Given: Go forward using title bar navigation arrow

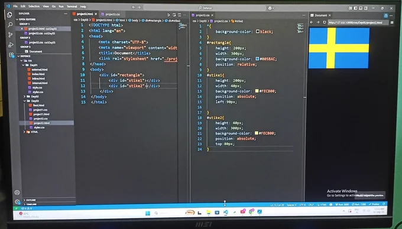Looking at the screenshot, I should point(139,7).
